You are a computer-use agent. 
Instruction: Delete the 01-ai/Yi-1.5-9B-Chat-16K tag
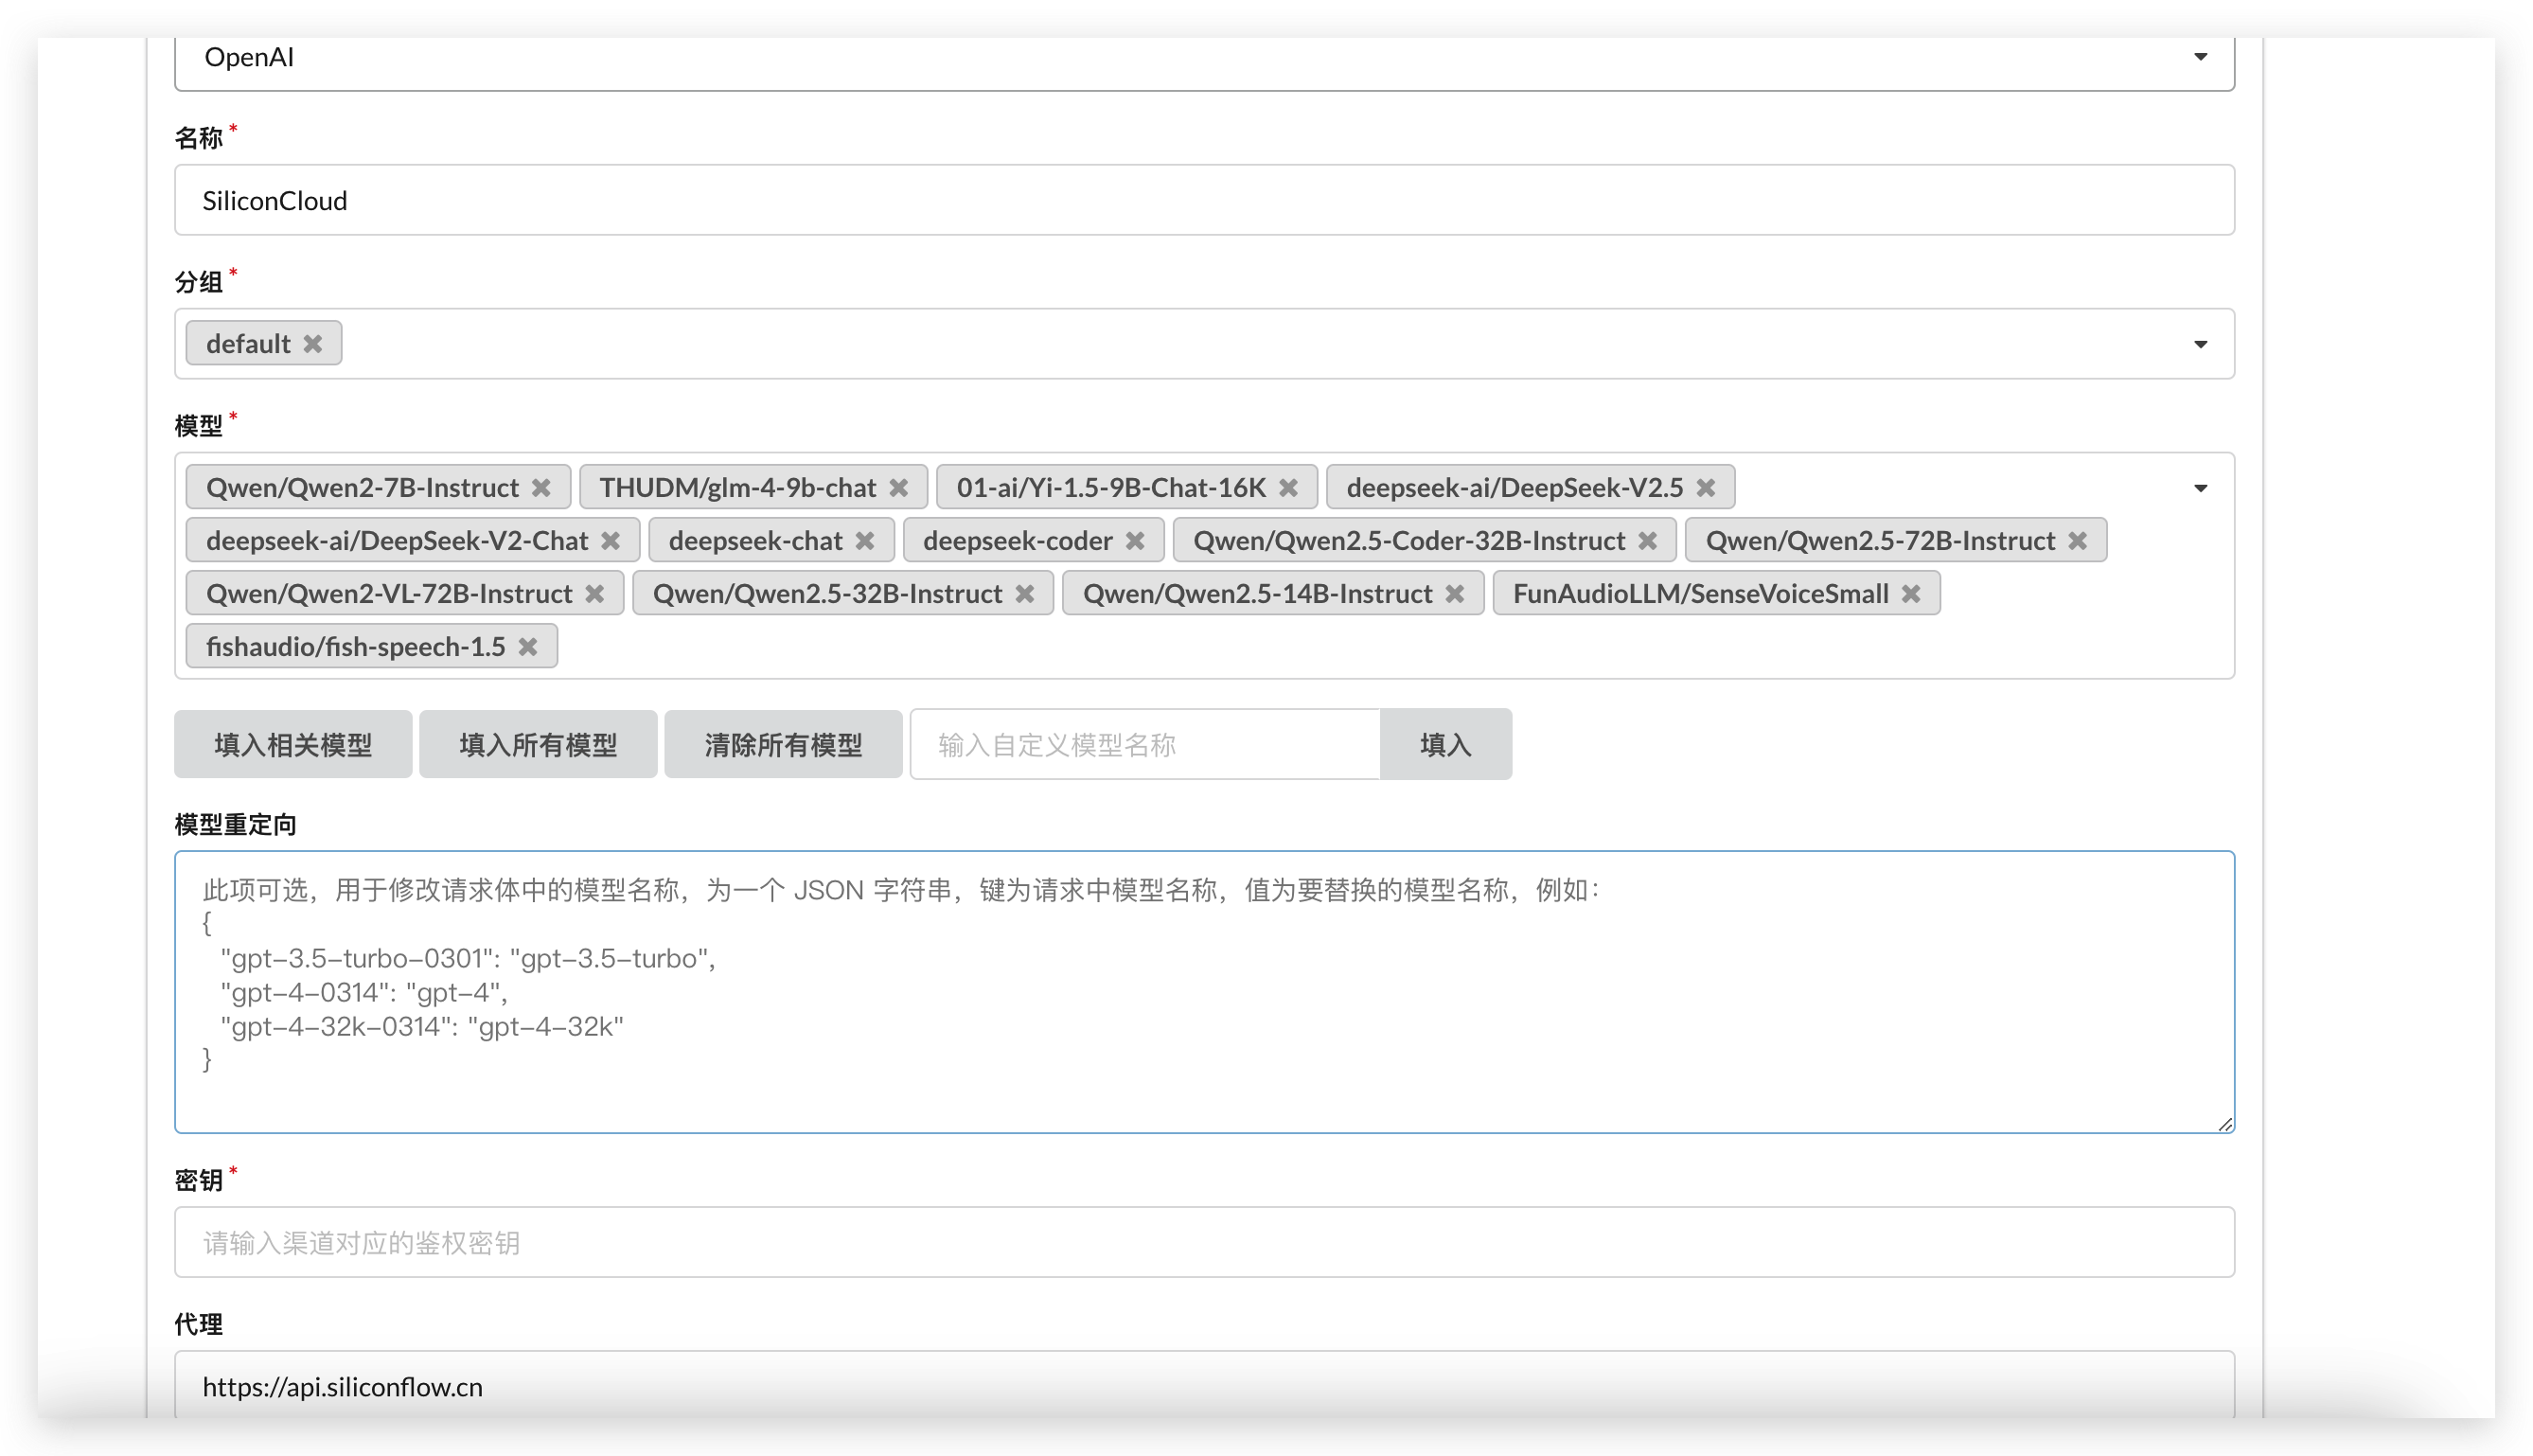[x=1288, y=488]
